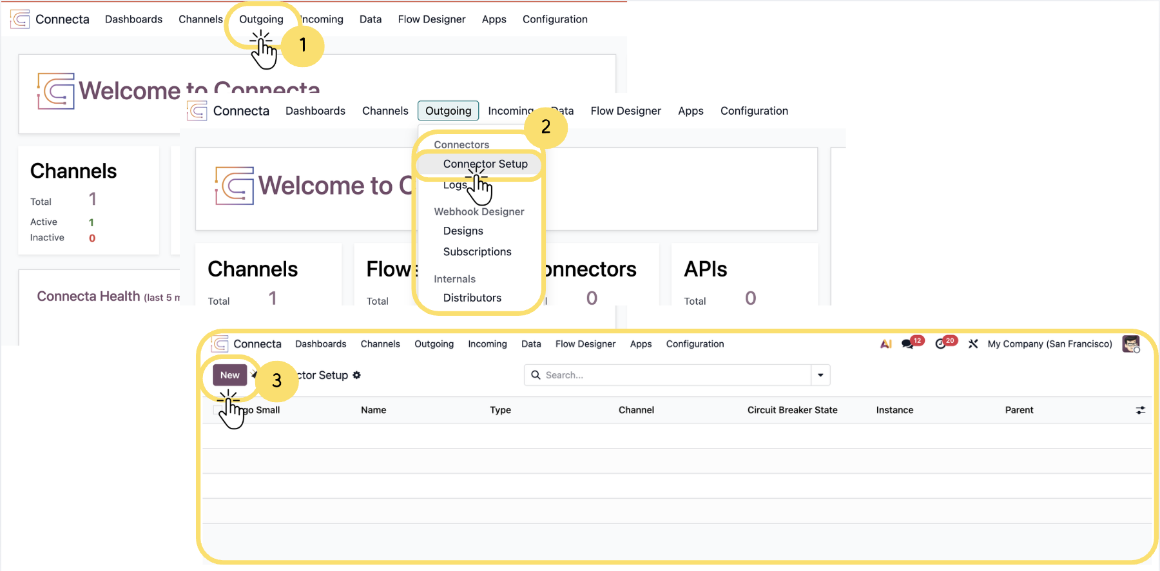This screenshot has height=571, width=1160.
Task: Click the New button to create a connector
Action: [x=229, y=375]
